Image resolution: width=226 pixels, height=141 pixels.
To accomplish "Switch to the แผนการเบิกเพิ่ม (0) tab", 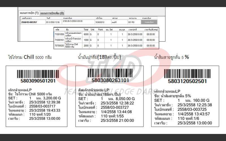I will coord(52,13).
